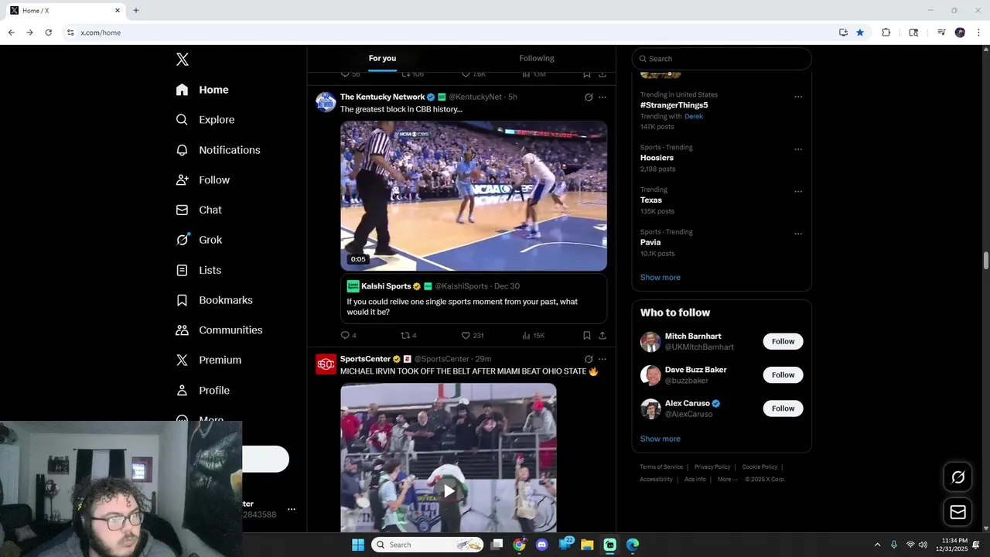The image size is (990, 557).
Task: Open Grok action on SportsCenter post
Action: (x=589, y=359)
